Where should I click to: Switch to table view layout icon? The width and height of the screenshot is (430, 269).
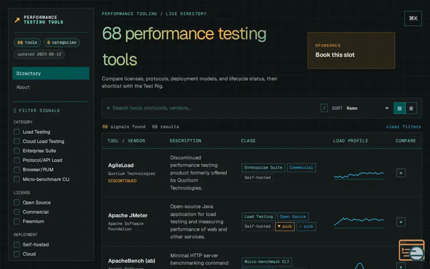(x=399, y=108)
